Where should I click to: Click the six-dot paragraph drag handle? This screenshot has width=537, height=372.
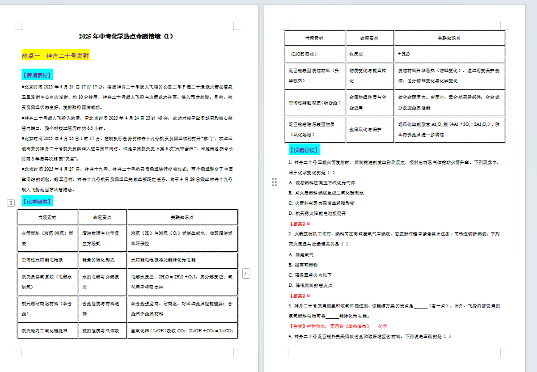click(274, 182)
